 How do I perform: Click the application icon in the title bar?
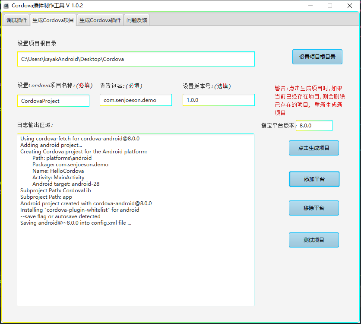tap(7, 6)
